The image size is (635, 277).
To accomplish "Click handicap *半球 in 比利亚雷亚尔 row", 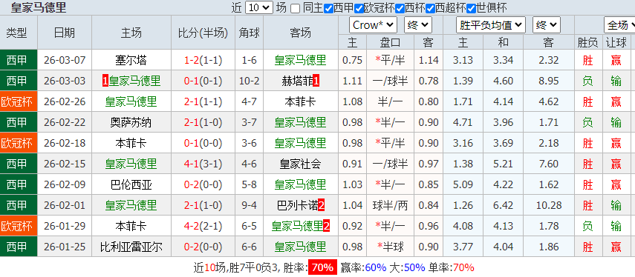I will tap(390, 247).
